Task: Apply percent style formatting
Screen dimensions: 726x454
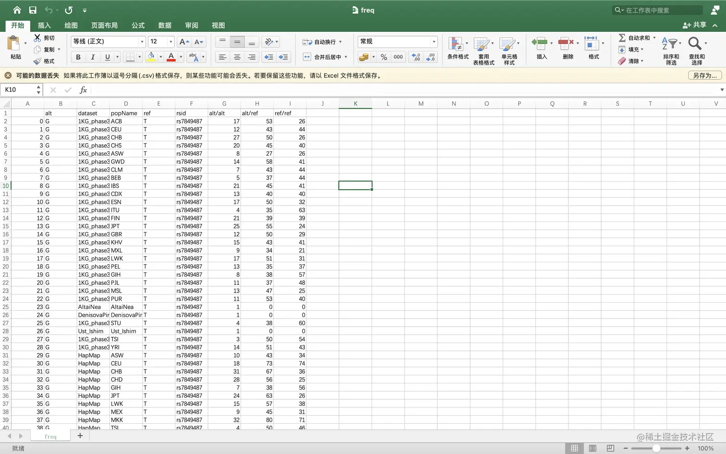Action: pos(384,57)
